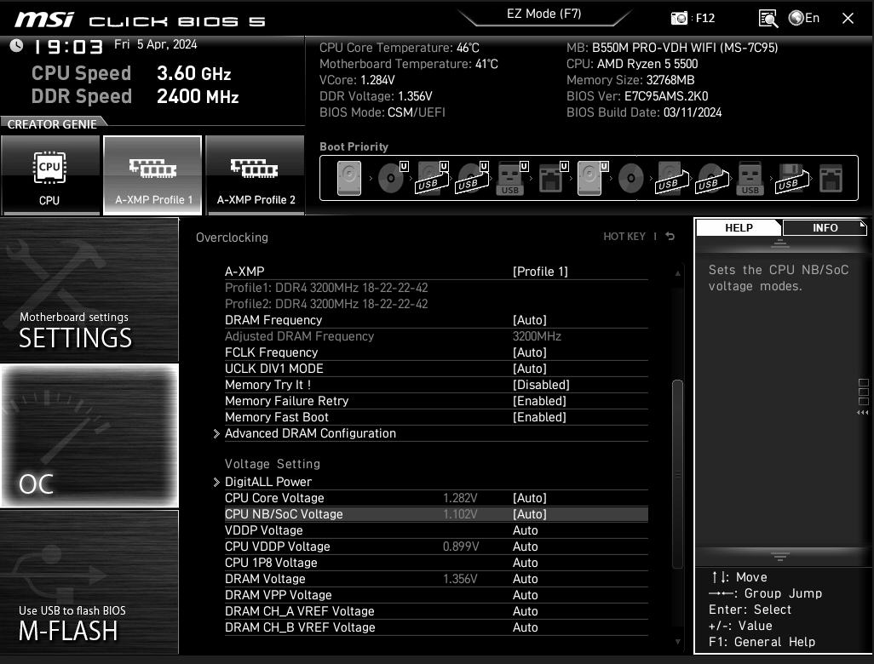Click the 'Adjusted DRAM Frequency' row
This screenshot has width=874, height=664.
(x=436, y=336)
